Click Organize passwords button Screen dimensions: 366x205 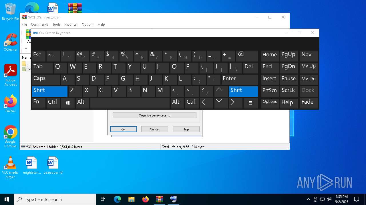click(x=155, y=115)
